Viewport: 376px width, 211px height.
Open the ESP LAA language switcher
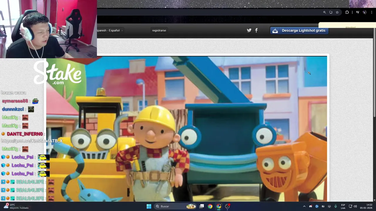point(343,206)
